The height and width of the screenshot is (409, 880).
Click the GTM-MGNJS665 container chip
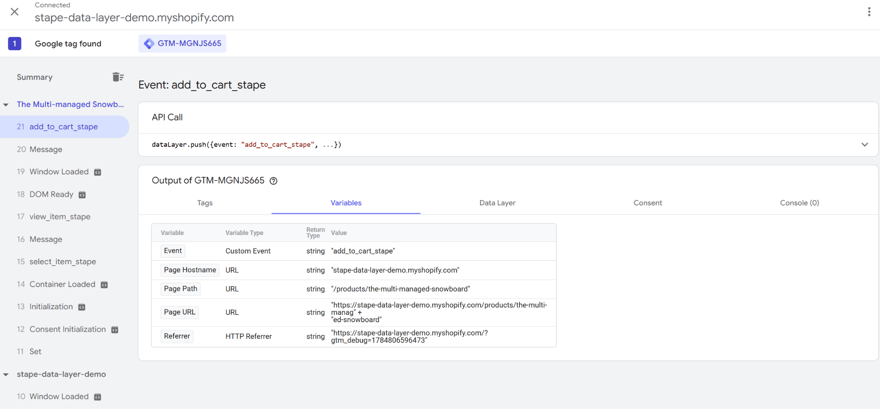click(182, 43)
